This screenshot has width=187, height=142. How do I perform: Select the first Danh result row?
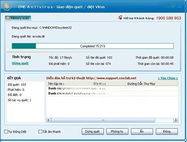112,88
